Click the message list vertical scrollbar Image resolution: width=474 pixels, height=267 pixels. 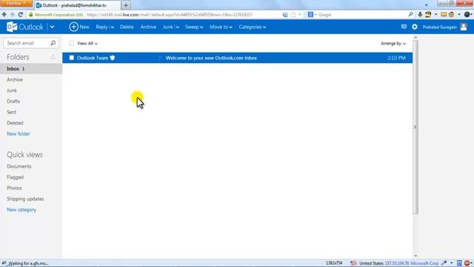coord(415,127)
